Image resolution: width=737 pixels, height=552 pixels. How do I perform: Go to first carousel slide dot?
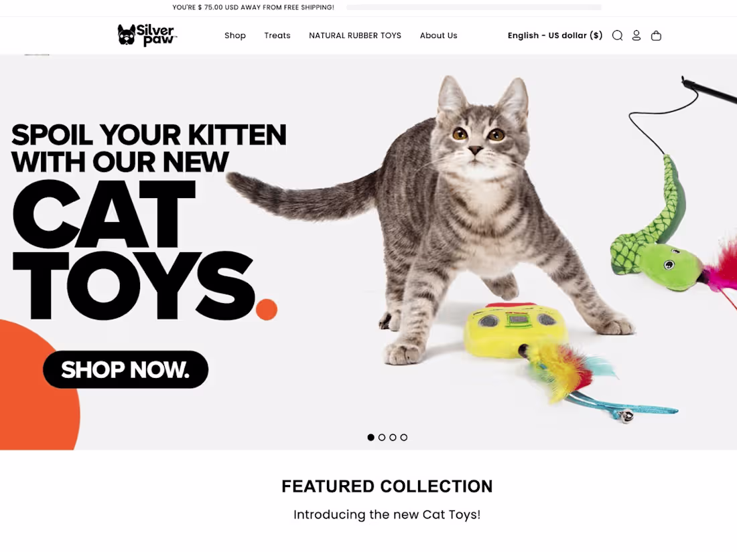(x=371, y=438)
